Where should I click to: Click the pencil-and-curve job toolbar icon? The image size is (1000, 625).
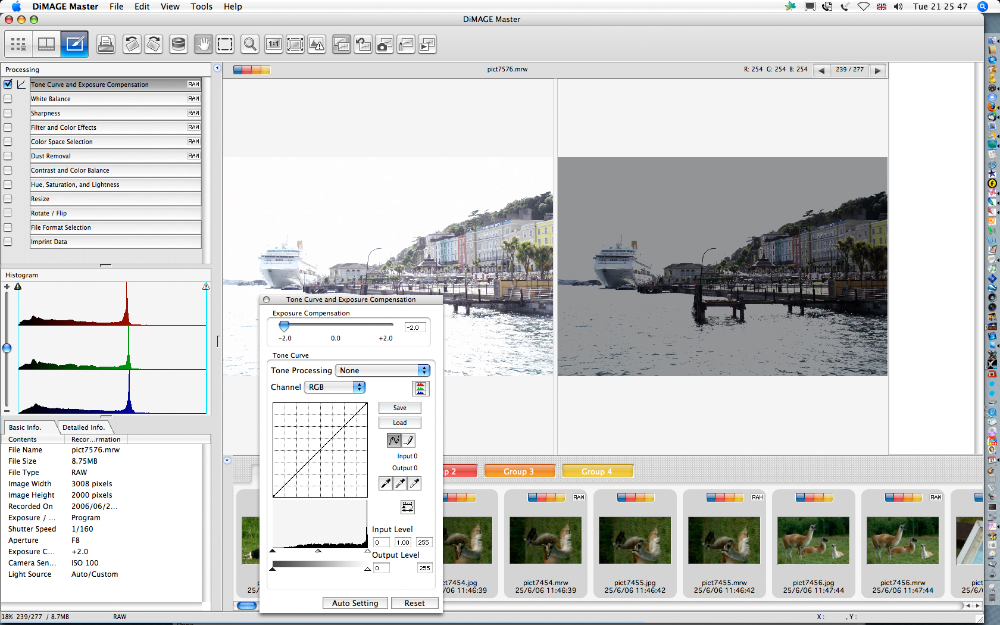click(x=406, y=44)
